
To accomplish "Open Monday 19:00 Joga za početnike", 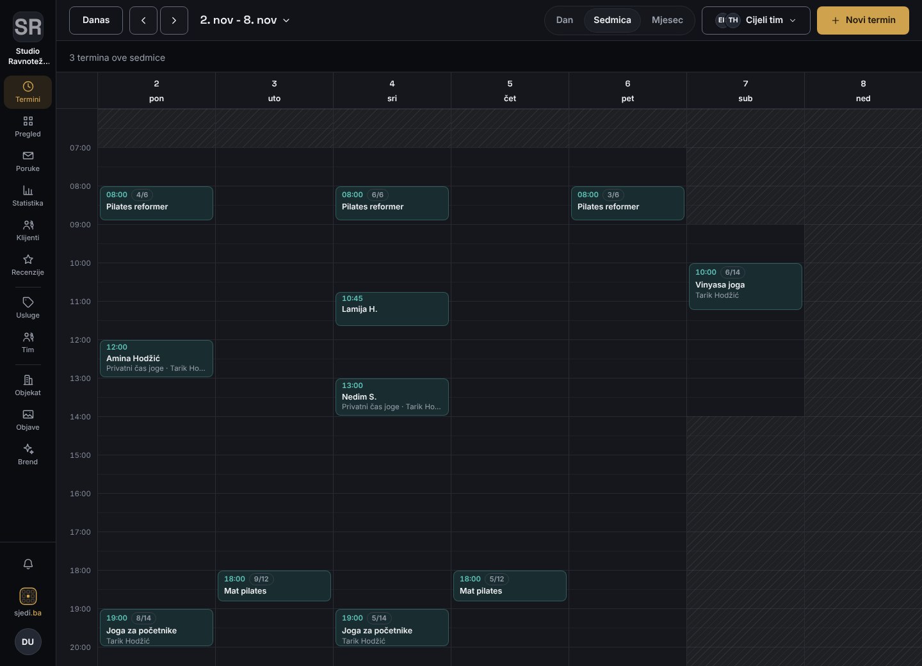I will (156, 628).
